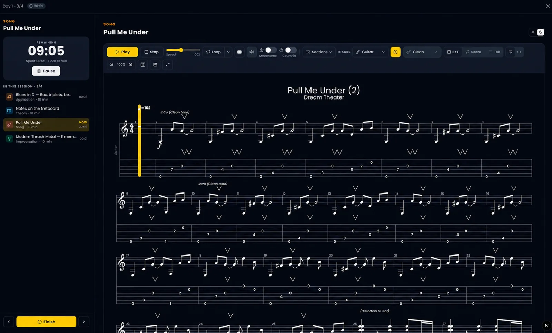Open the Loop options dropdown arrow
Image resolution: width=552 pixels, height=333 pixels.
click(228, 52)
